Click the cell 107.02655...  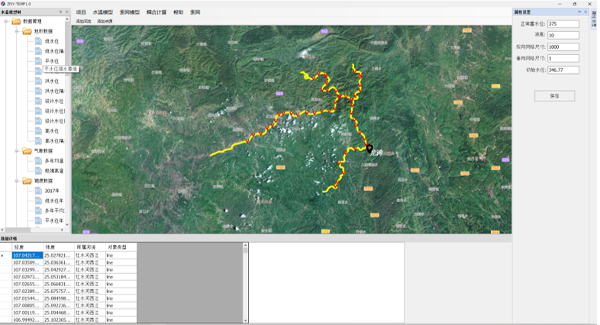pos(27,284)
